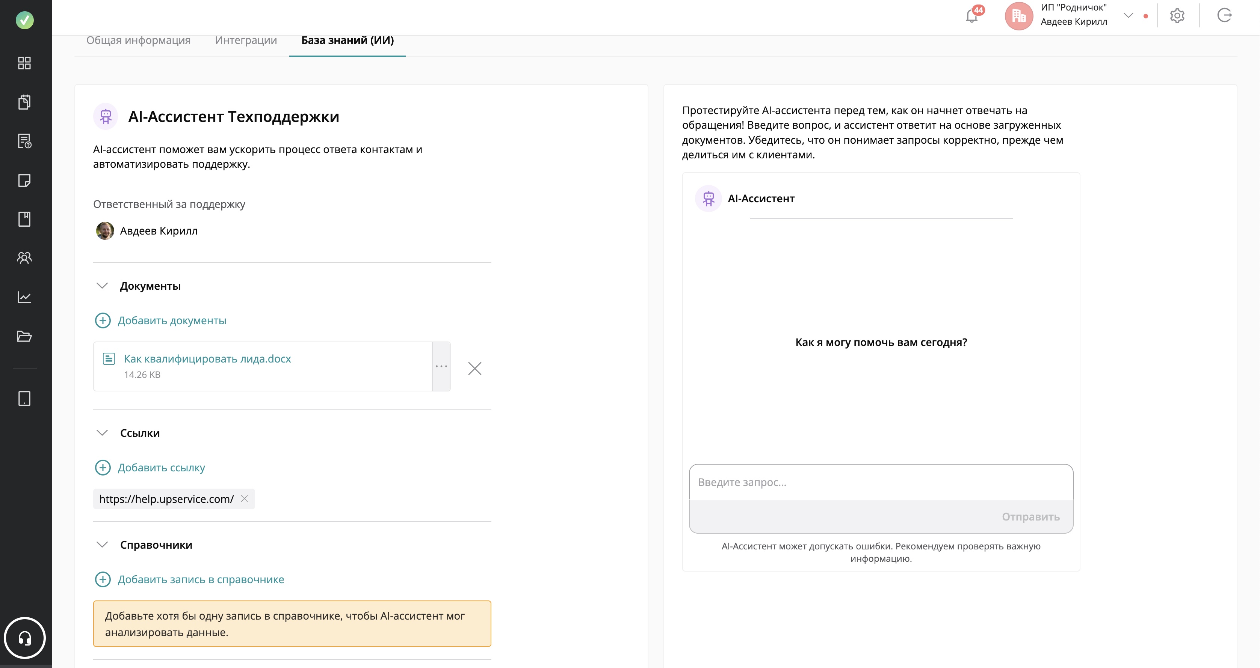Image resolution: width=1260 pixels, height=668 pixels.
Task: Click the notifications bell icon
Action: coord(971,16)
